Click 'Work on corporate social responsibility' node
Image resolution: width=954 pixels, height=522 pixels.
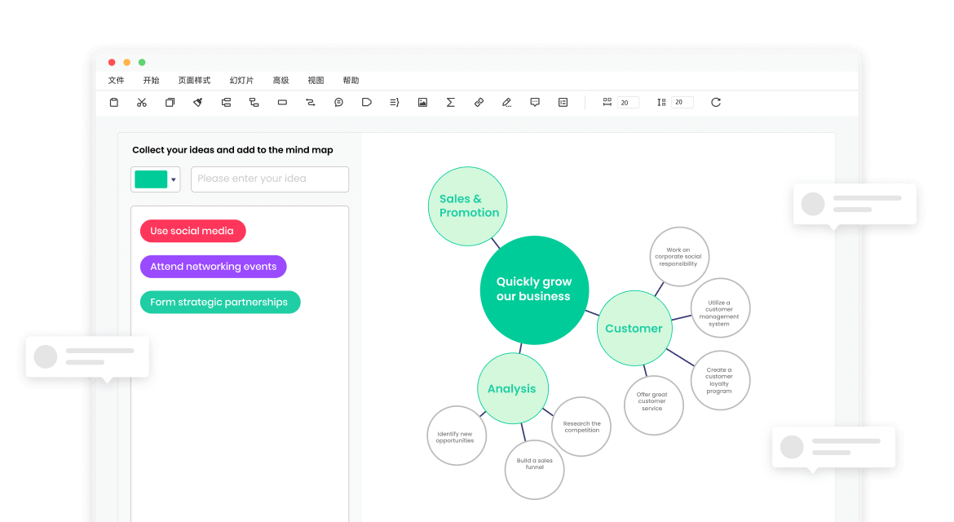678,257
